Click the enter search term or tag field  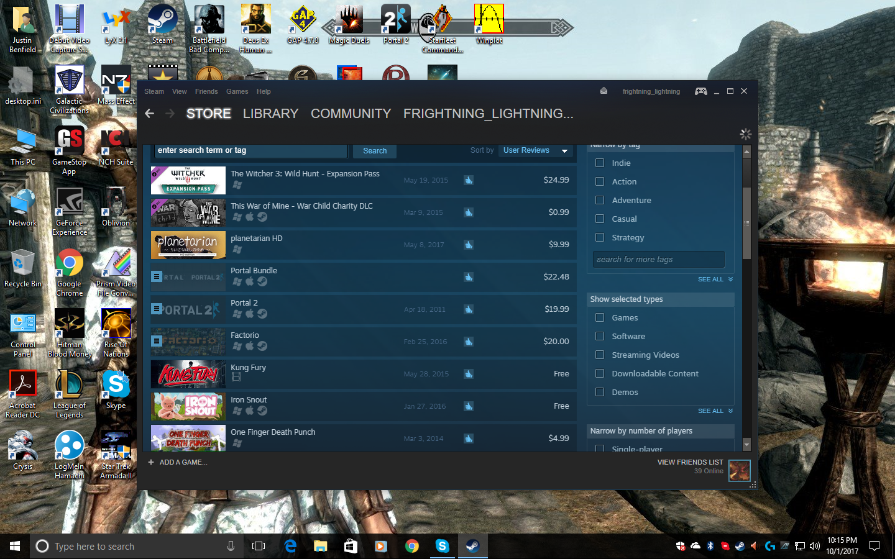coord(251,150)
